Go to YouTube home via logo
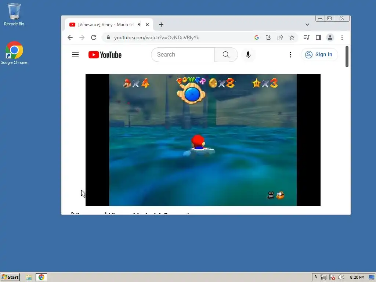This screenshot has height=282, width=376. click(x=105, y=55)
